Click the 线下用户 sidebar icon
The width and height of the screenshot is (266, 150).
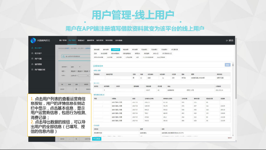(32, 53)
